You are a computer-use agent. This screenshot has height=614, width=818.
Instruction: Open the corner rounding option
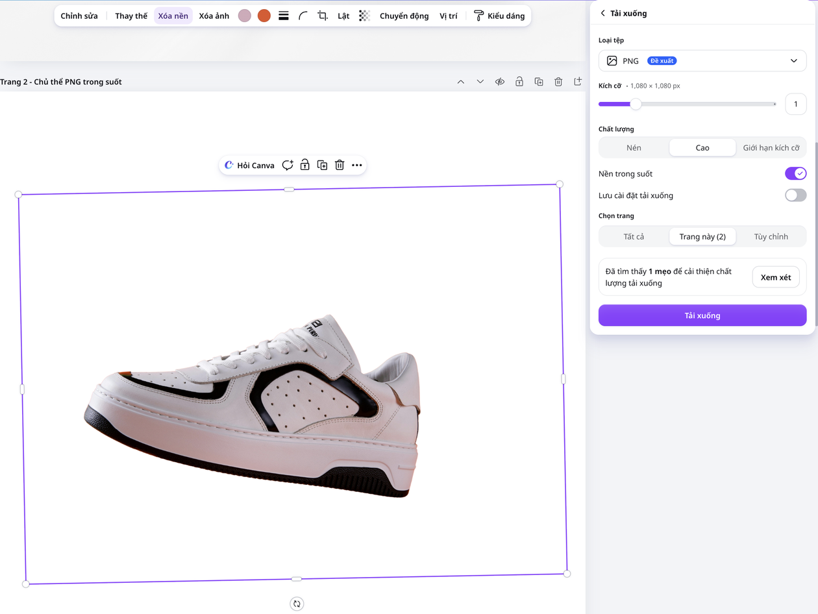(x=303, y=16)
